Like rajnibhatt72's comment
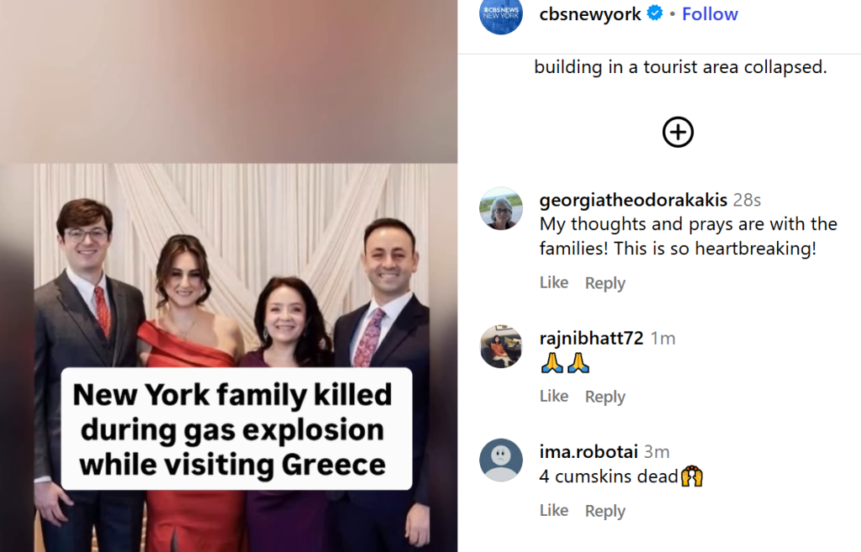861x552 pixels. (x=553, y=397)
